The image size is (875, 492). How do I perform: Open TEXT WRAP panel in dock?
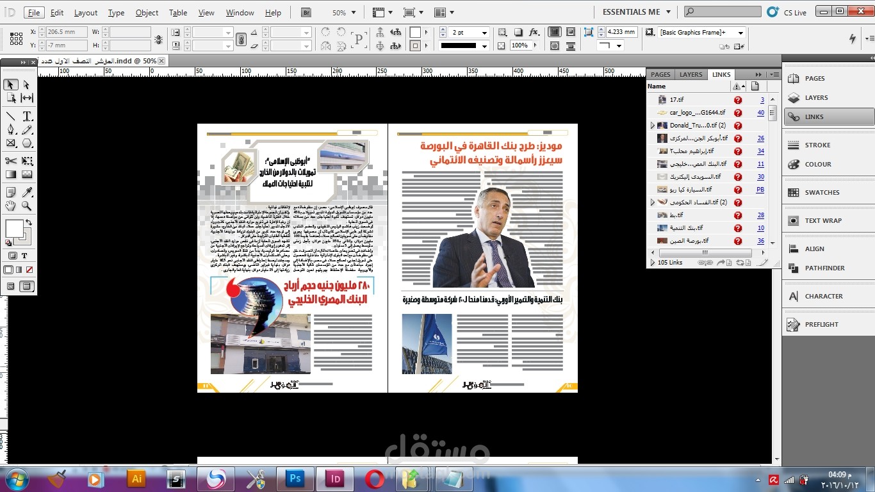click(x=829, y=220)
